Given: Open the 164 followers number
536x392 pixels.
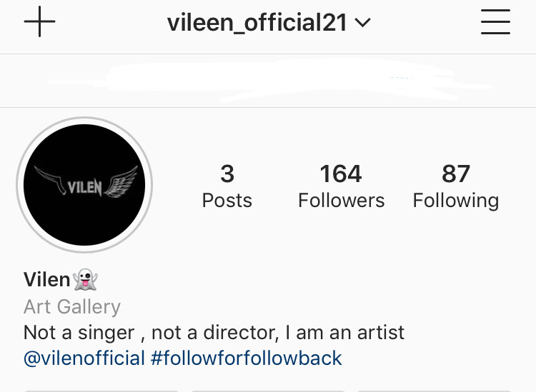Looking at the screenshot, I should [x=341, y=174].
